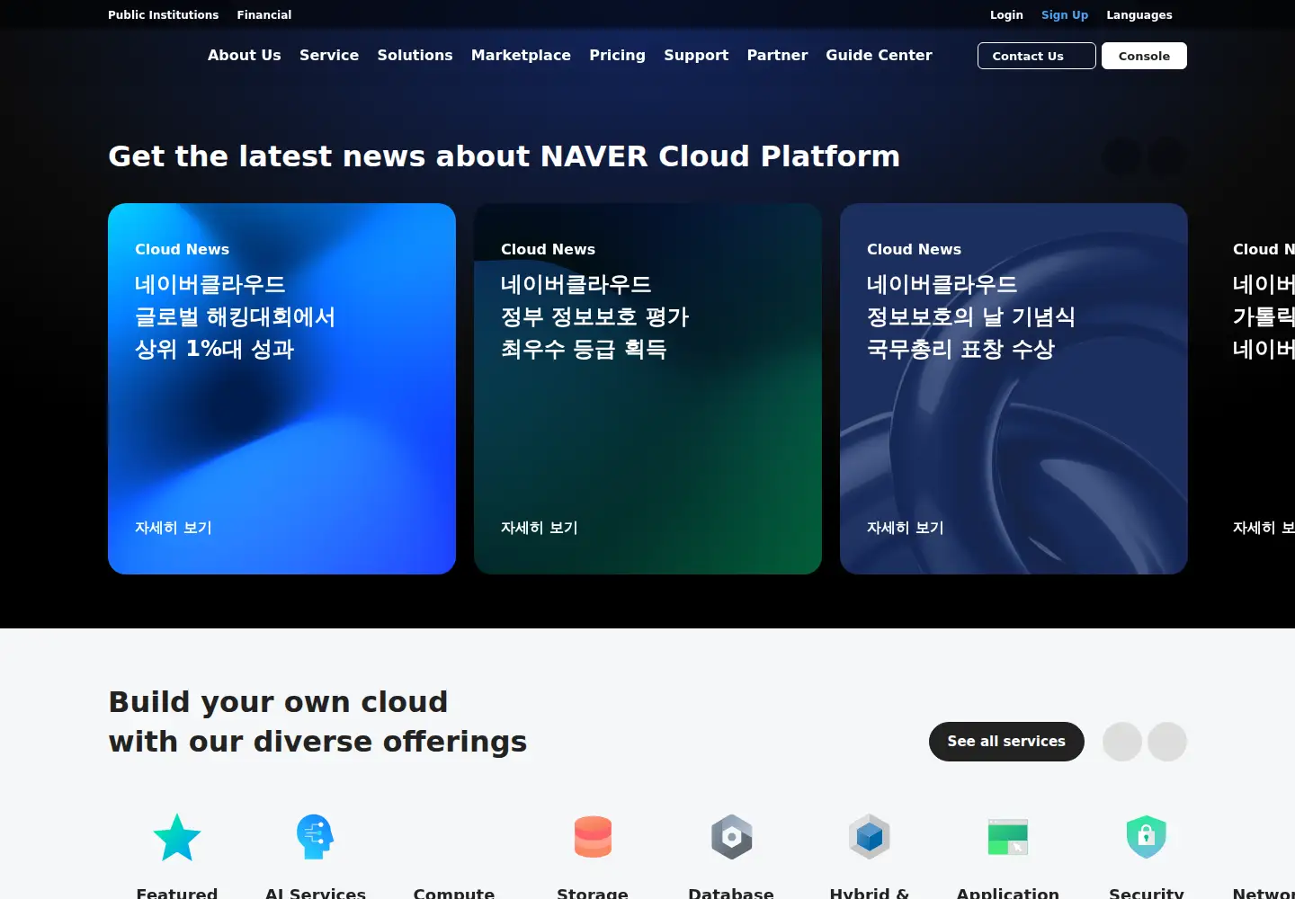
Task: Expand the Languages dropdown
Action: [x=1139, y=15]
